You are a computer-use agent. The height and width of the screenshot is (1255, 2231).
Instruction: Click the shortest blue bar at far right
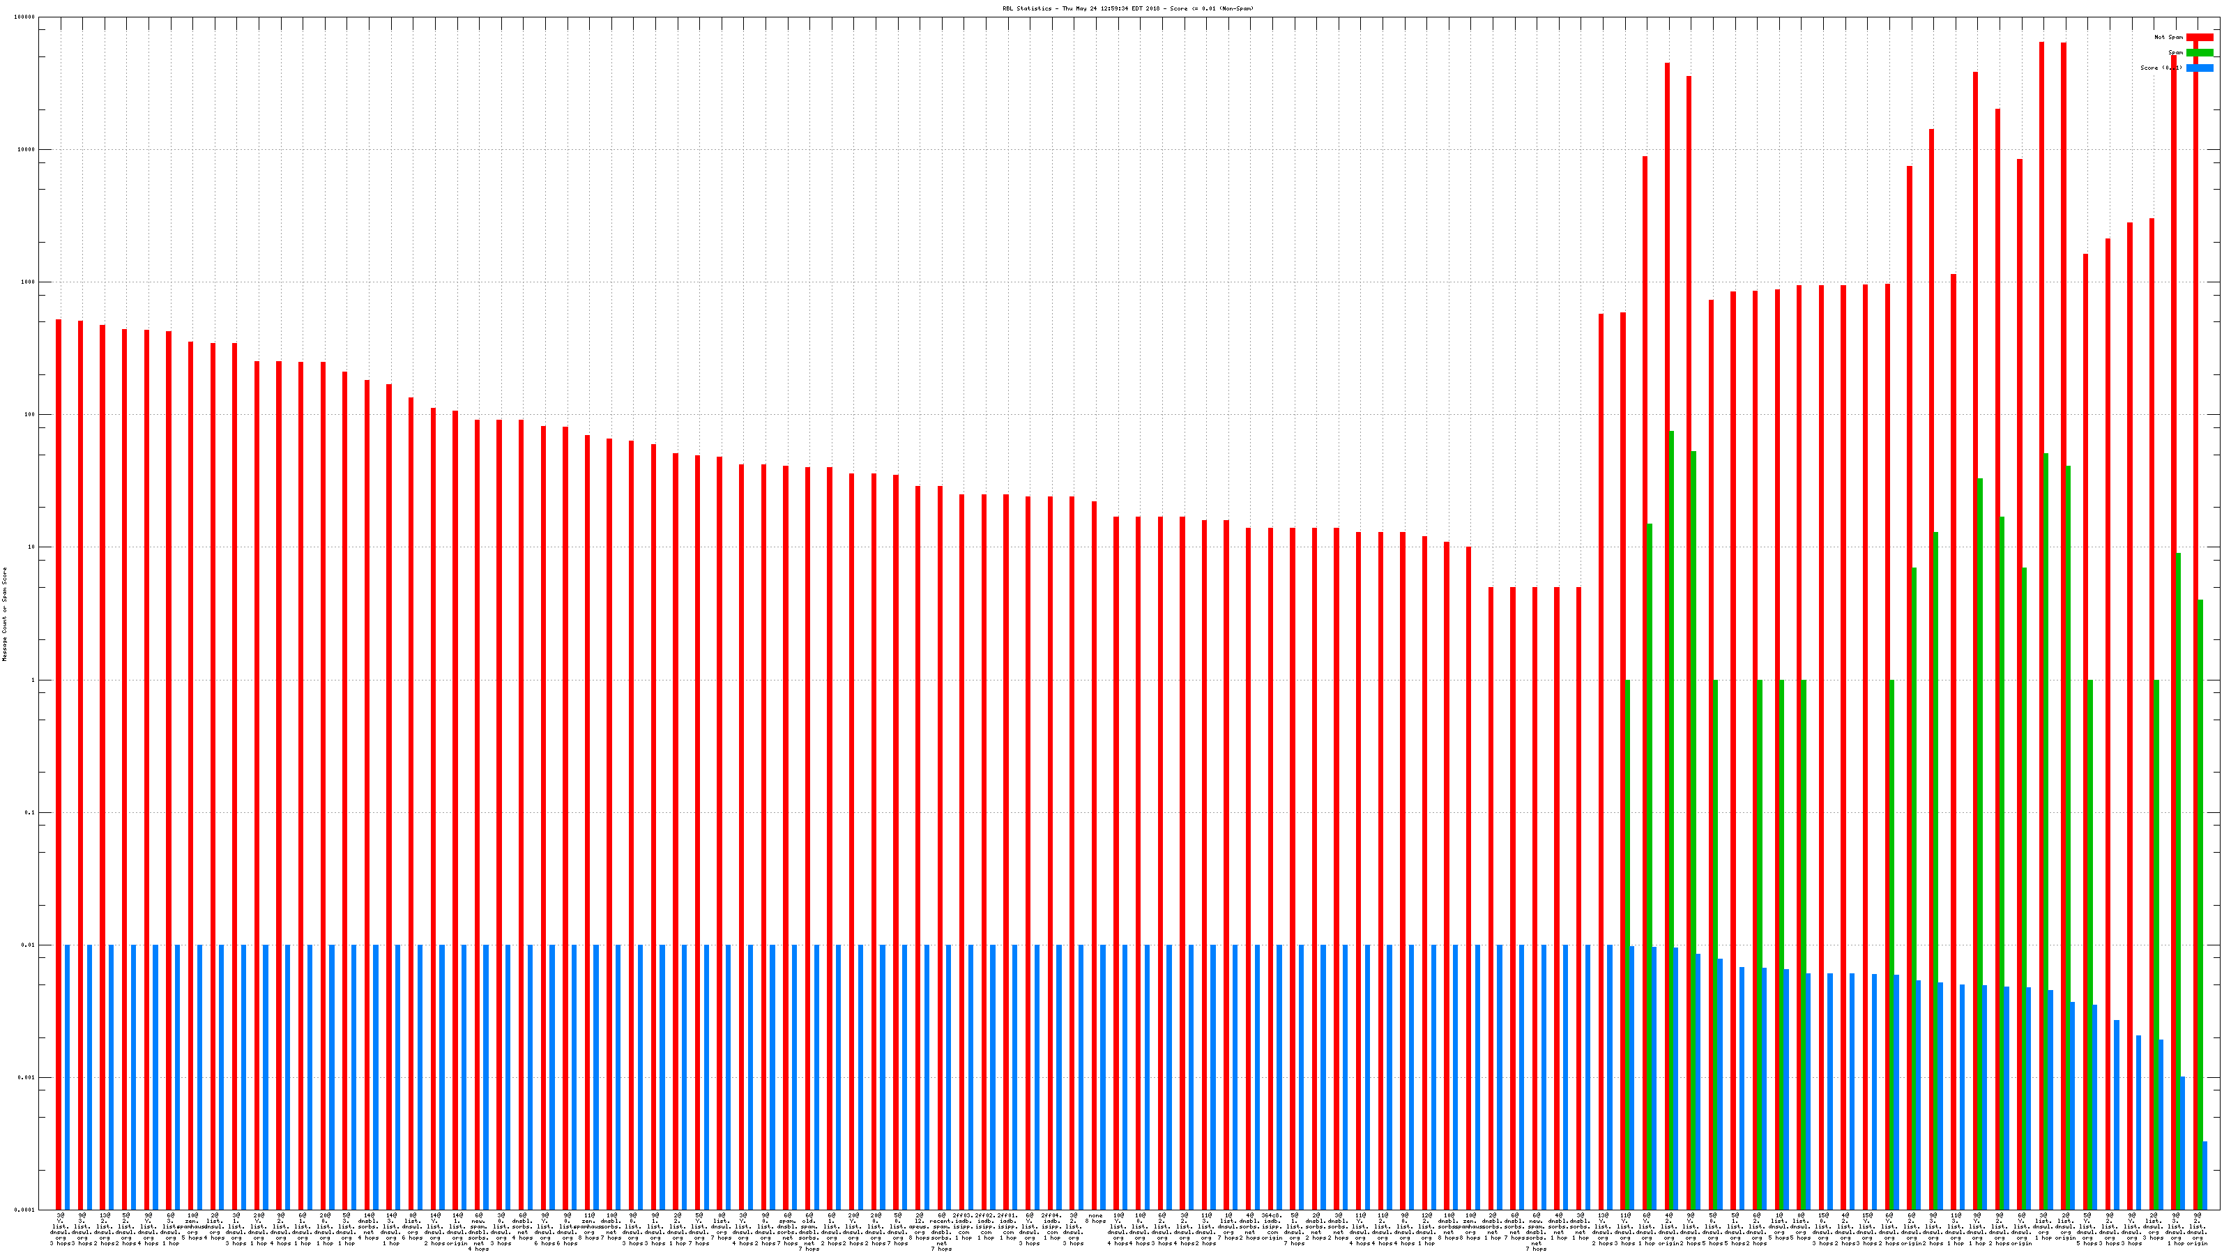[2205, 1176]
